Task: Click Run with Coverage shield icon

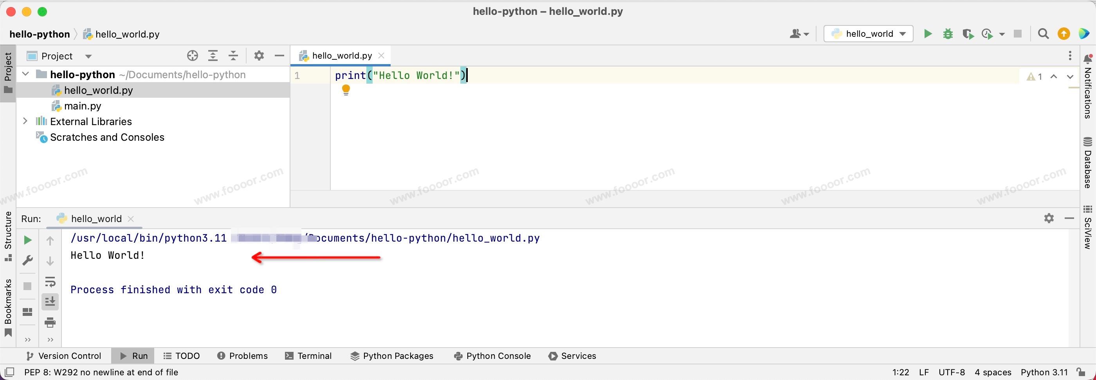Action: [968, 34]
